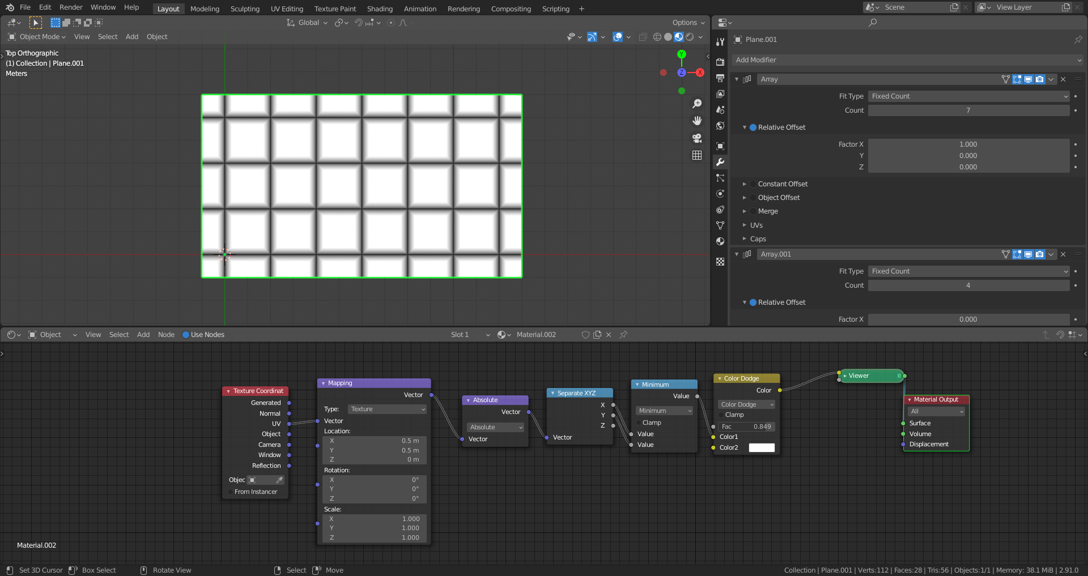Toggle Use Nodes checkbox
The width and height of the screenshot is (1088, 576).
click(x=185, y=335)
